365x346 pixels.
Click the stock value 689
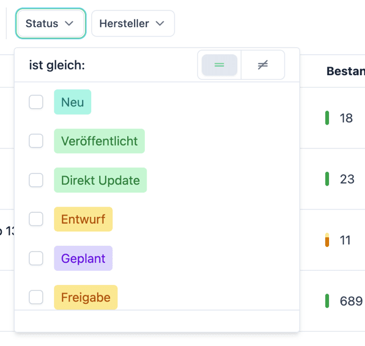point(351,301)
